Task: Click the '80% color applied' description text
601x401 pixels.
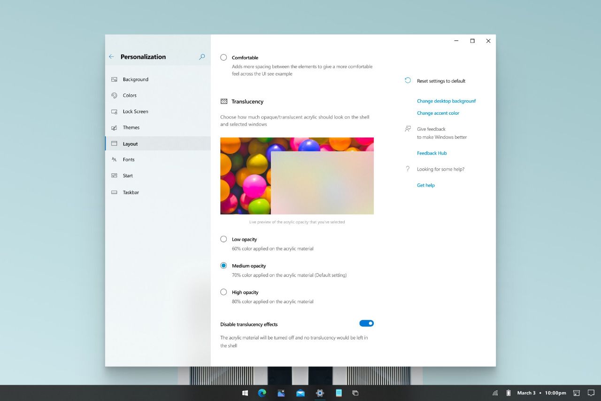Action: click(x=272, y=302)
